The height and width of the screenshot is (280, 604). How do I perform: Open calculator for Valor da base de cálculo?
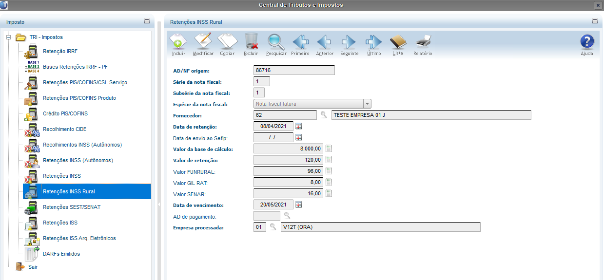tap(329, 149)
